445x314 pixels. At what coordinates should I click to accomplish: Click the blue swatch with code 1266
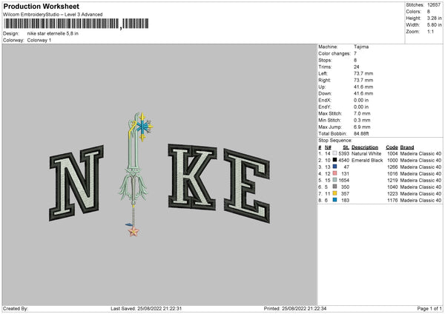335,167
